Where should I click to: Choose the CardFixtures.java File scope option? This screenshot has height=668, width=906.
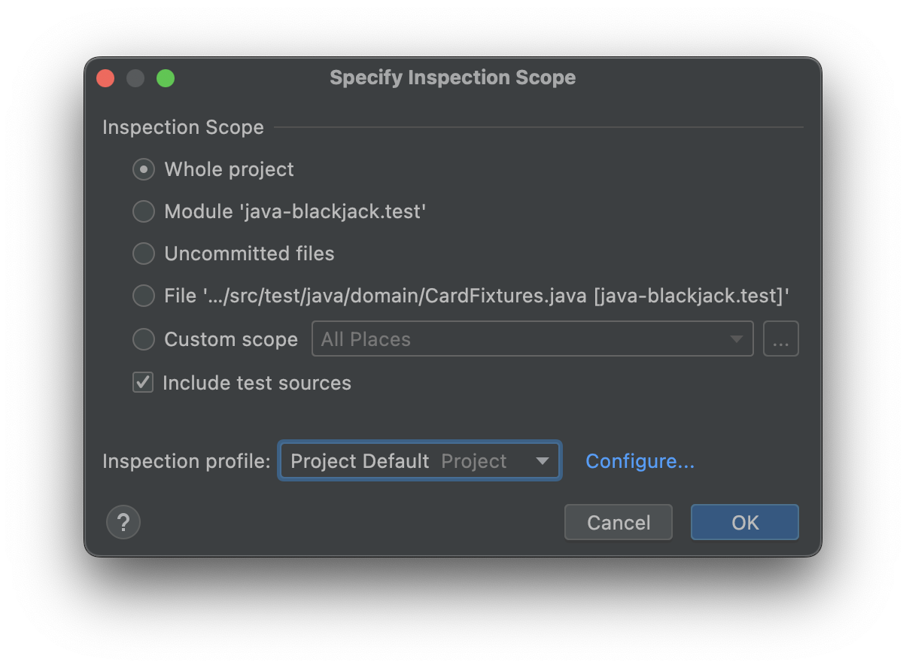(144, 296)
